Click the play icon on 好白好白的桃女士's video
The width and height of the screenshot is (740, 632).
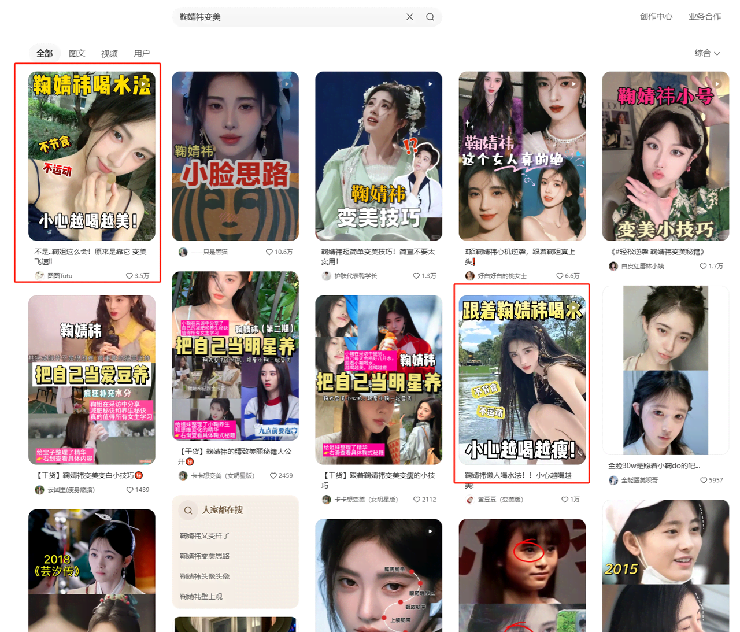click(x=573, y=83)
